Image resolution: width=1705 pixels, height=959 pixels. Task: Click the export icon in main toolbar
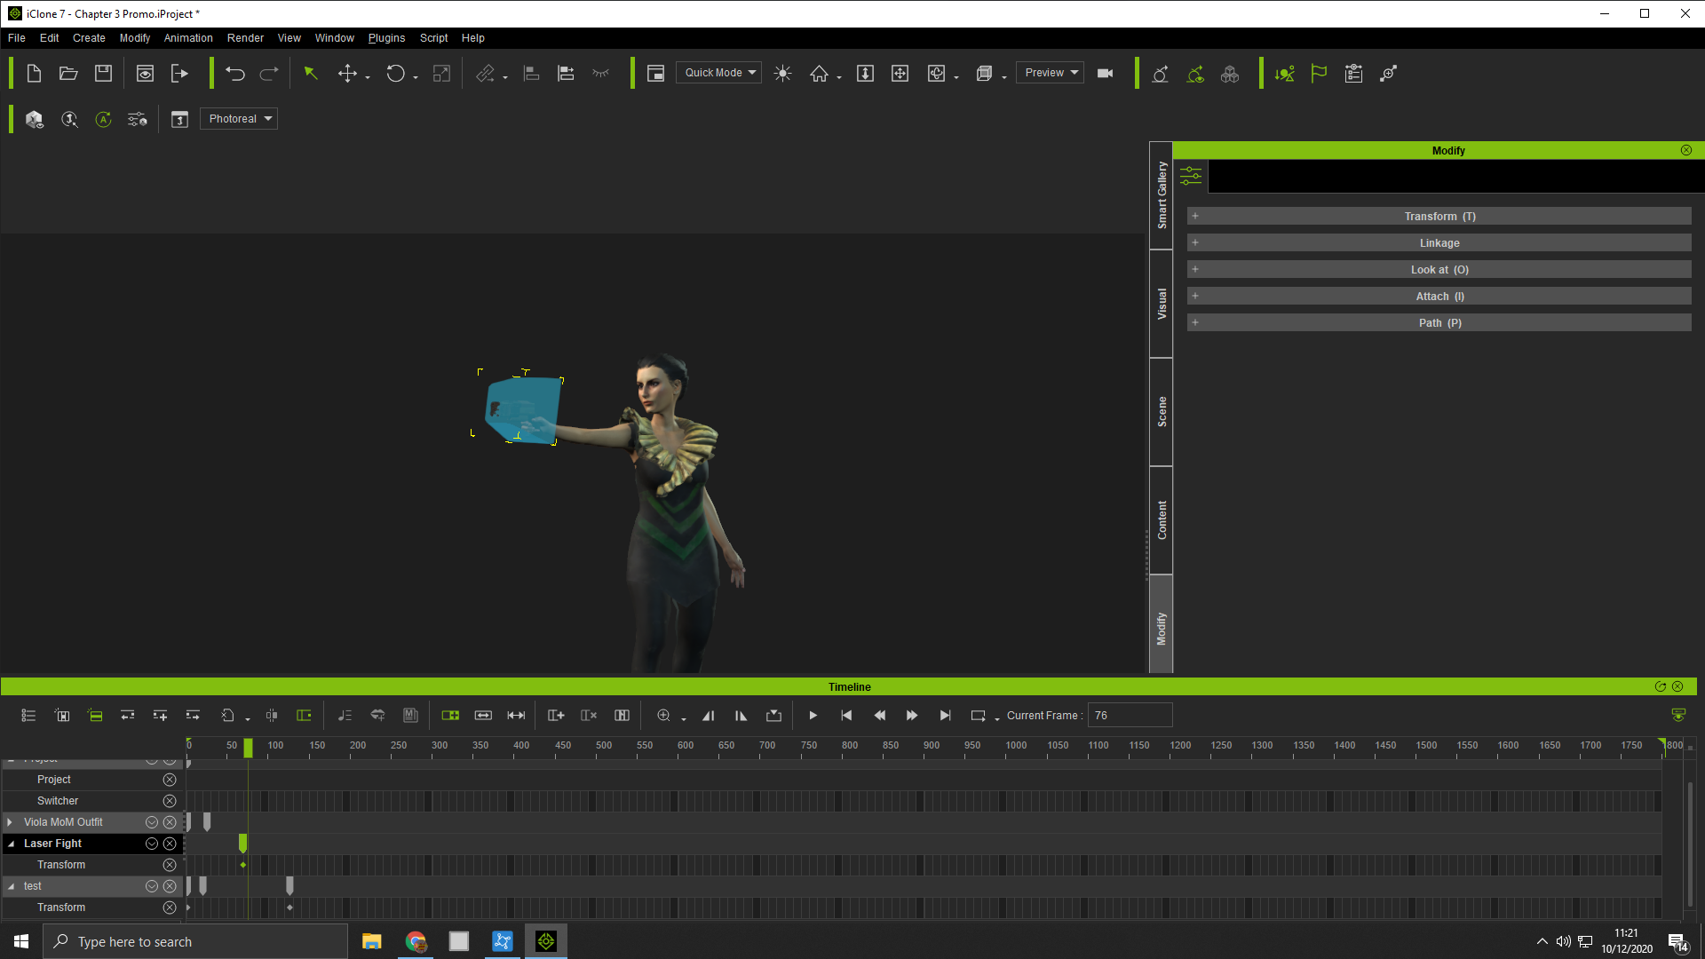[179, 74]
